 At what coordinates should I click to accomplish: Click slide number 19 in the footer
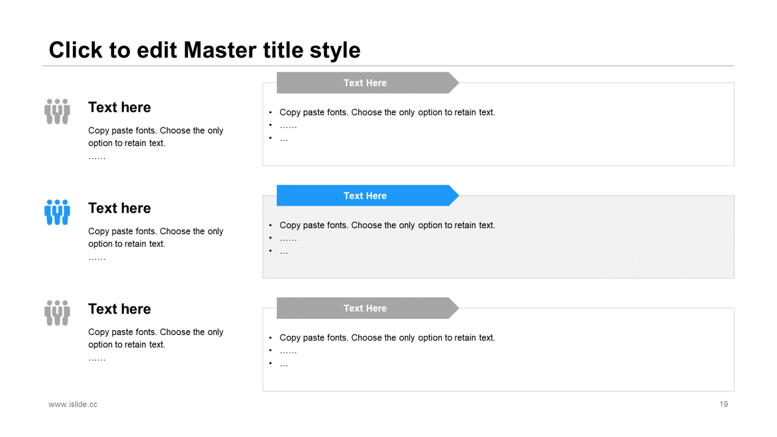(x=724, y=404)
